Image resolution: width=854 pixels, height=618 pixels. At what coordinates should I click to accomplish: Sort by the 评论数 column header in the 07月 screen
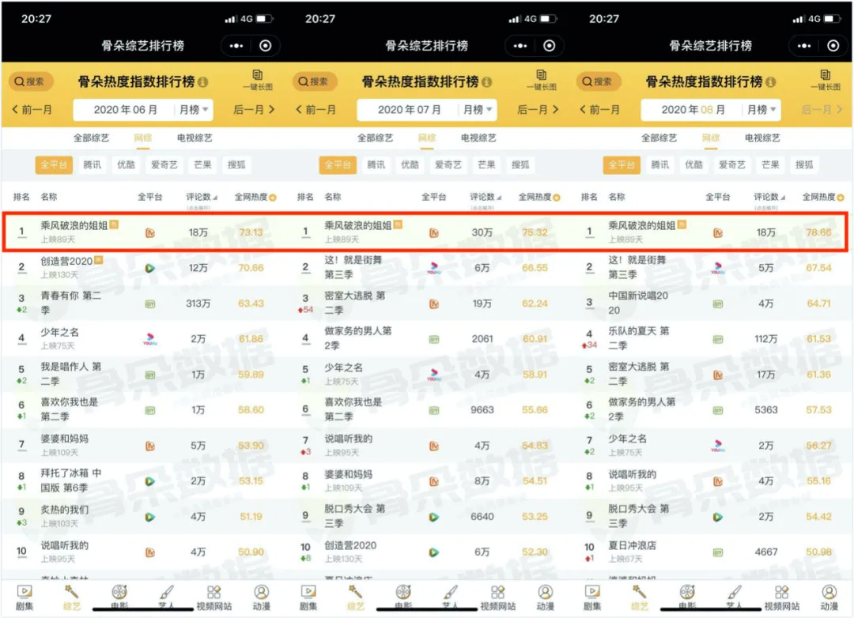coord(486,197)
